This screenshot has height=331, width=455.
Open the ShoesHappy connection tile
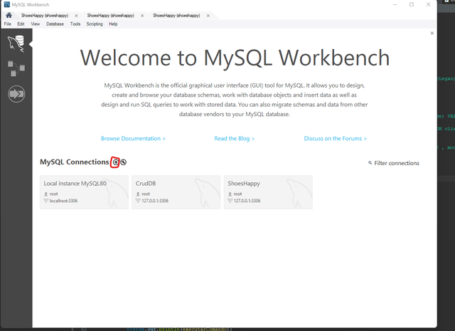(268, 192)
